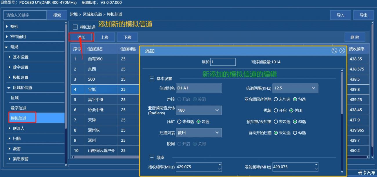The image size is (377, 177).
Task: Open the 信道间隔(KHz) dropdown
Action: coord(313,88)
